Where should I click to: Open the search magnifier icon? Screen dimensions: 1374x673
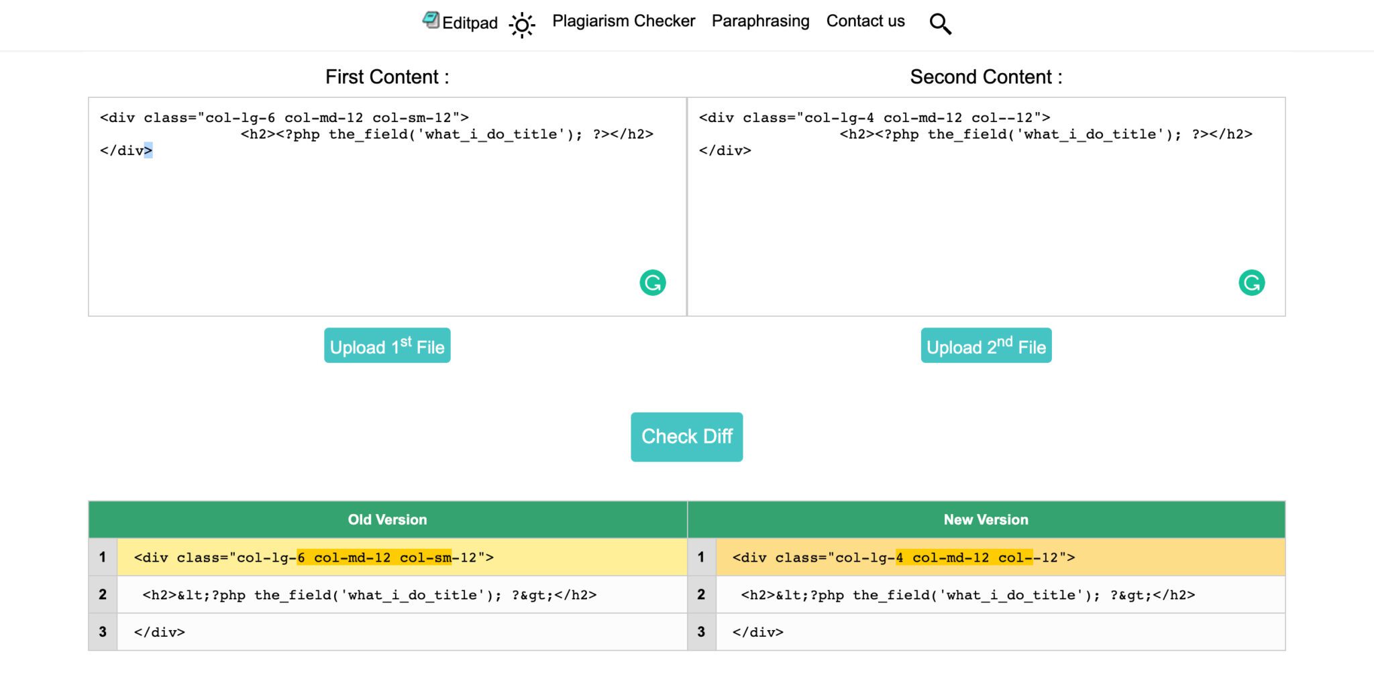[940, 24]
